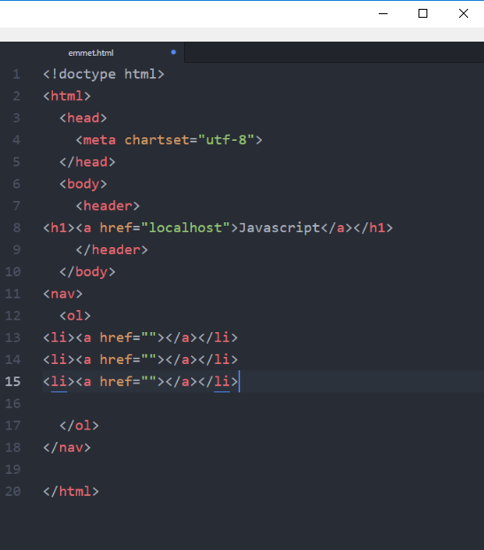The width and height of the screenshot is (484, 550).
Task: Click the unsaved changes dot on emmet.html tab
Action: (x=173, y=52)
